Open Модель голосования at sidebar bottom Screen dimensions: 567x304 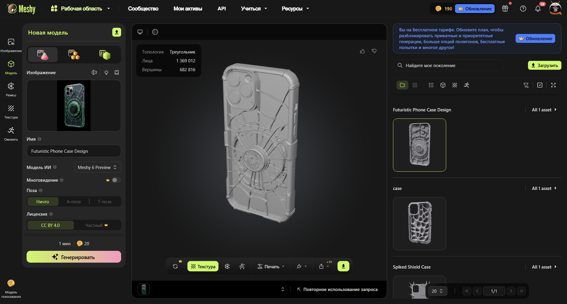pyautogui.click(x=11, y=289)
